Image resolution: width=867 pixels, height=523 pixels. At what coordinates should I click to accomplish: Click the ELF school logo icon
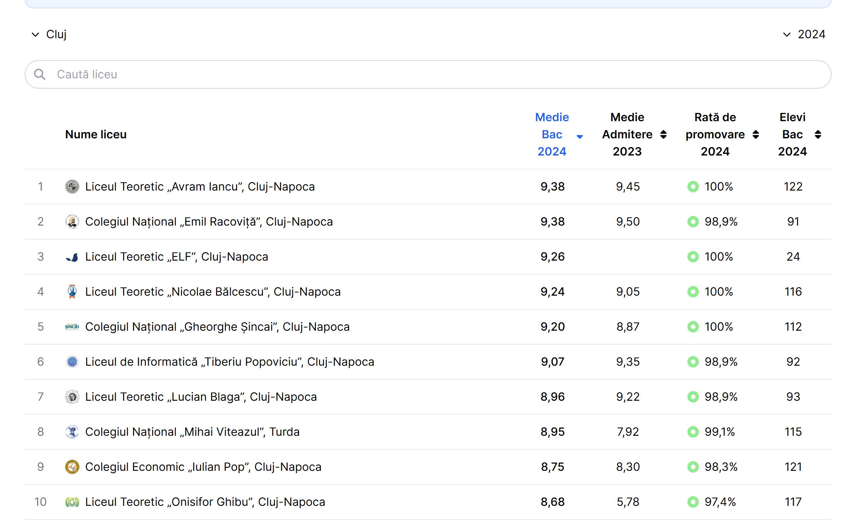click(72, 257)
